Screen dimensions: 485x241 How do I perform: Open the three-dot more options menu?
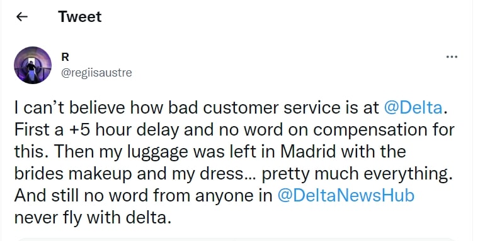point(452,56)
